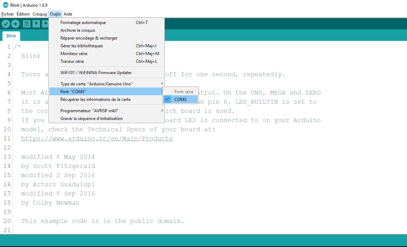This screenshot has width=407, height=247.
Task: Select the Blink sketch tab
Action: pos(11,36)
